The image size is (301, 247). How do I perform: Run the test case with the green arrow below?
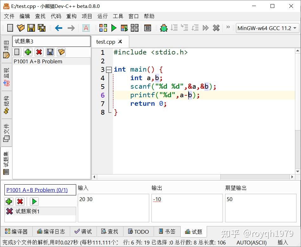[x=34, y=201]
